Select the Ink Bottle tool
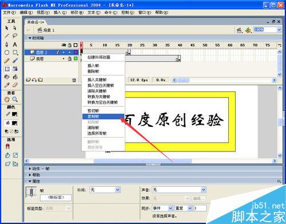This screenshot has height=224, width=286. click(x=7, y=77)
